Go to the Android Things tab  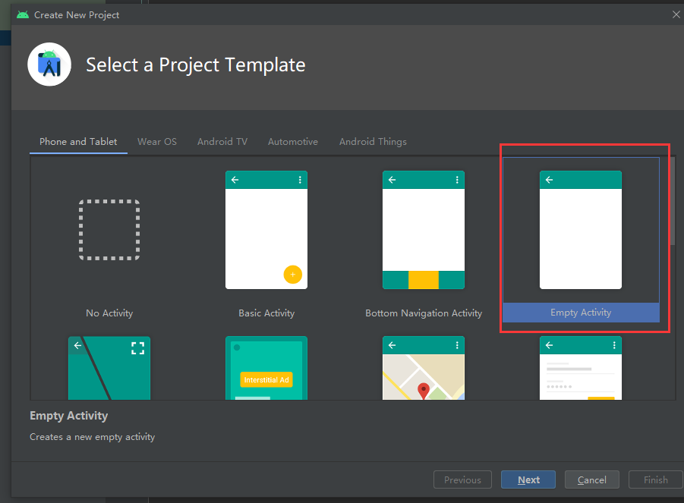pyautogui.click(x=373, y=142)
